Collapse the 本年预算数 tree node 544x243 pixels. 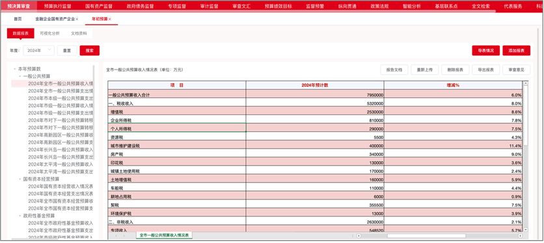pyautogui.click(x=14, y=69)
